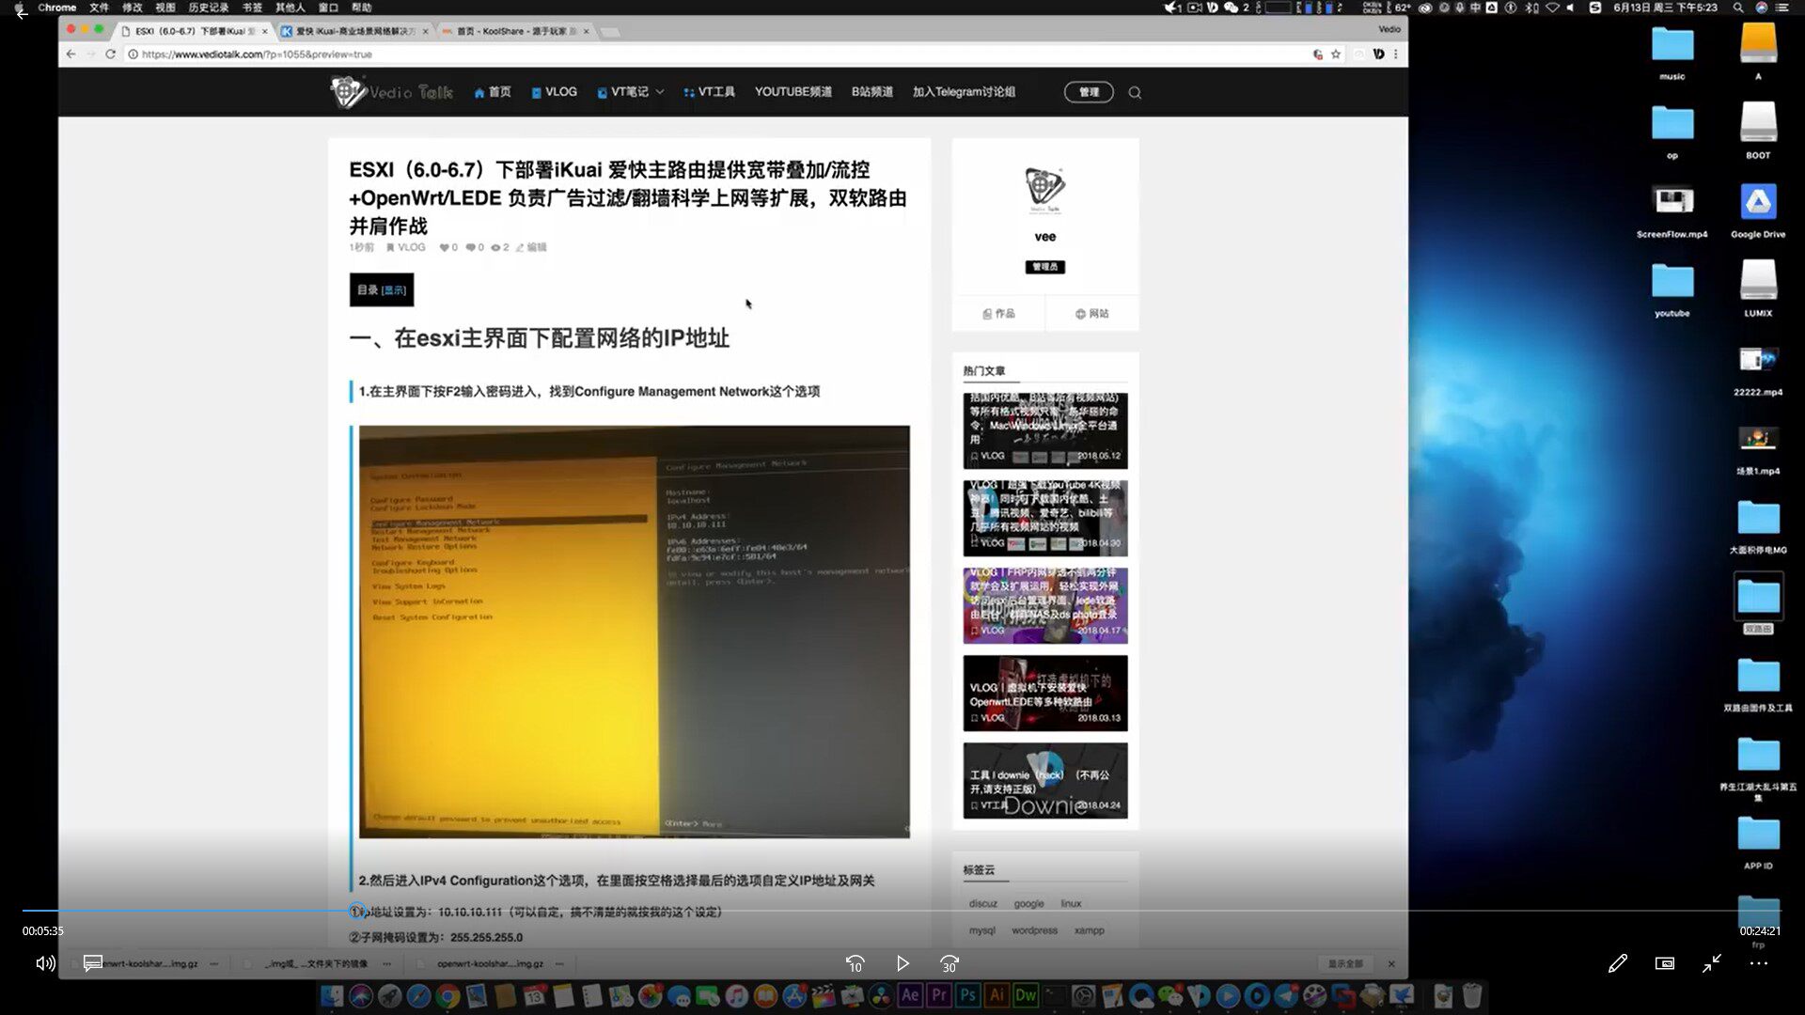The height and width of the screenshot is (1015, 1805).
Task: Open VLOG nav menu item
Action: coord(555,92)
